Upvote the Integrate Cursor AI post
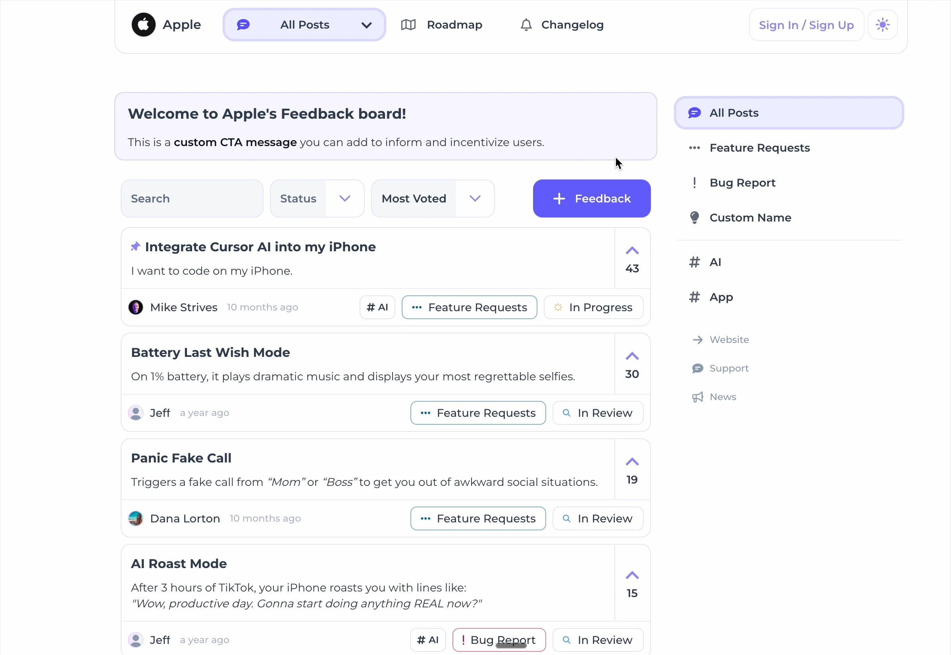This screenshot has height=655, width=951. (x=632, y=251)
